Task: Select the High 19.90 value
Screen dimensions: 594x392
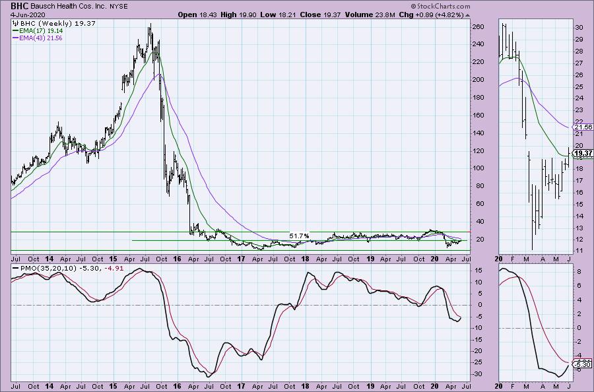Action: (x=238, y=15)
